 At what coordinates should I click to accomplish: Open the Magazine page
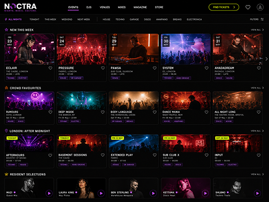(140, 7)
